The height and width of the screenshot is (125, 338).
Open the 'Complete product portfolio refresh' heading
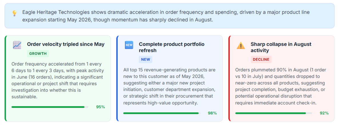(x=172, y=47)
